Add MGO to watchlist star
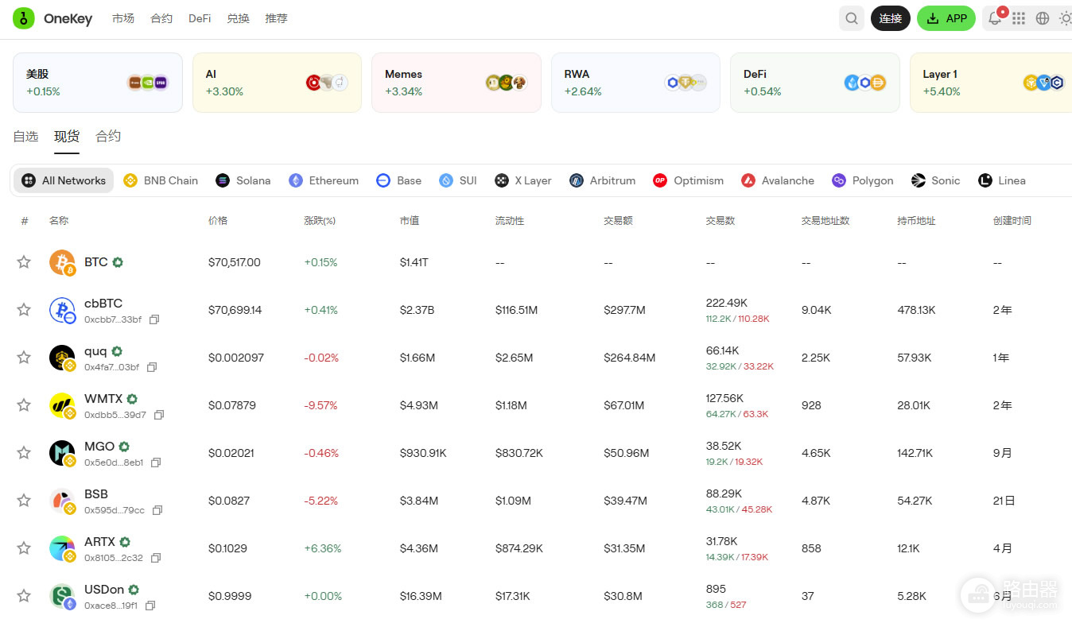Viewport: 1072px width, 627px height. [24, 453]
